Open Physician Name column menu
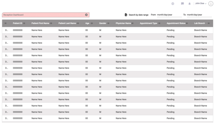 pos(133,23)
